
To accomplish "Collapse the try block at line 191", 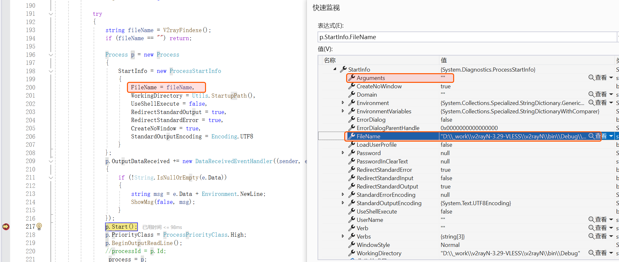I will pyautogui.click(x=51, y=14).
